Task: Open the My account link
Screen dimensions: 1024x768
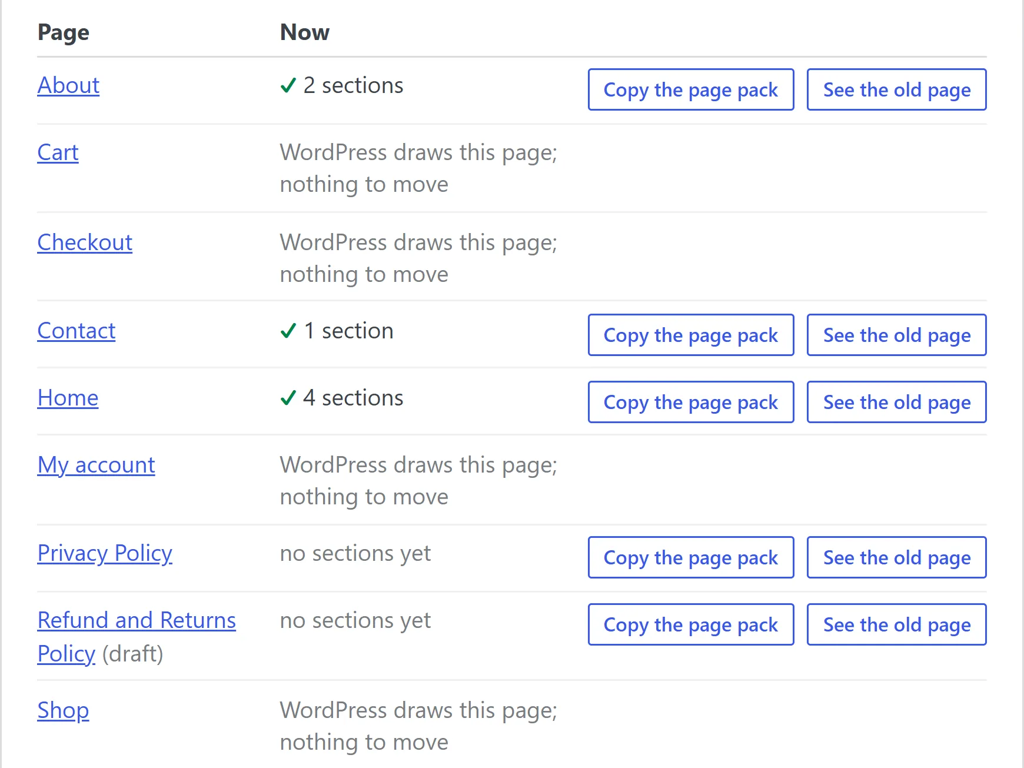Action: 96,465
